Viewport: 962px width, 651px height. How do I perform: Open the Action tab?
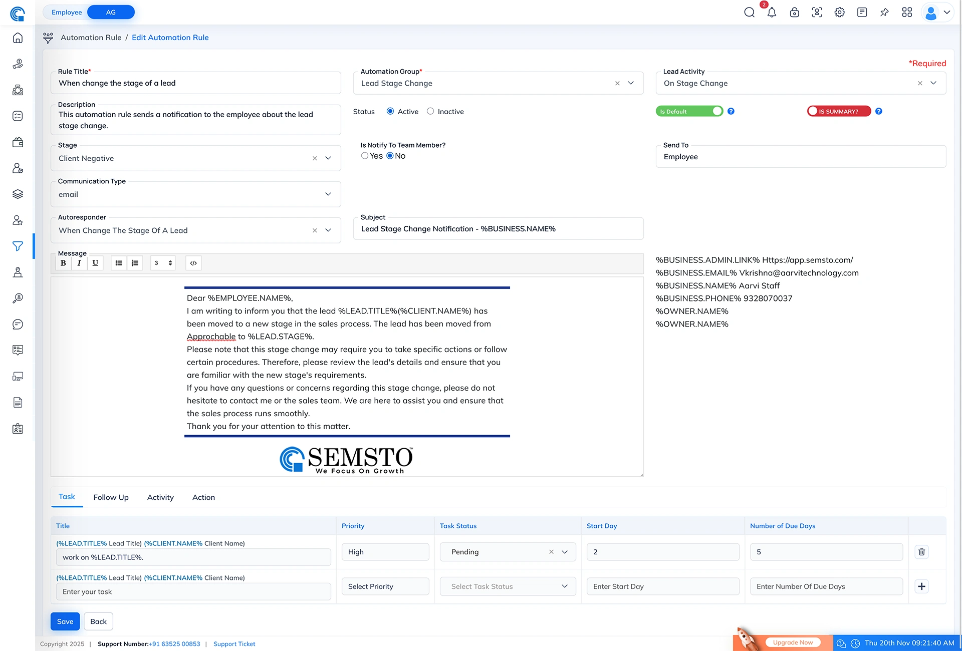pyautogui.click(x=203, y=497)
